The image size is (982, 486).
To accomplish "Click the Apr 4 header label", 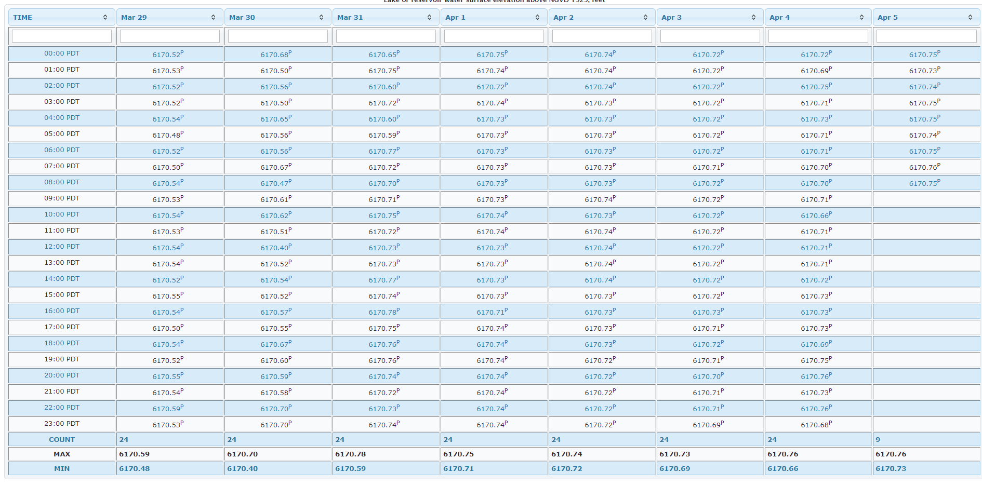I will point(779,18).
